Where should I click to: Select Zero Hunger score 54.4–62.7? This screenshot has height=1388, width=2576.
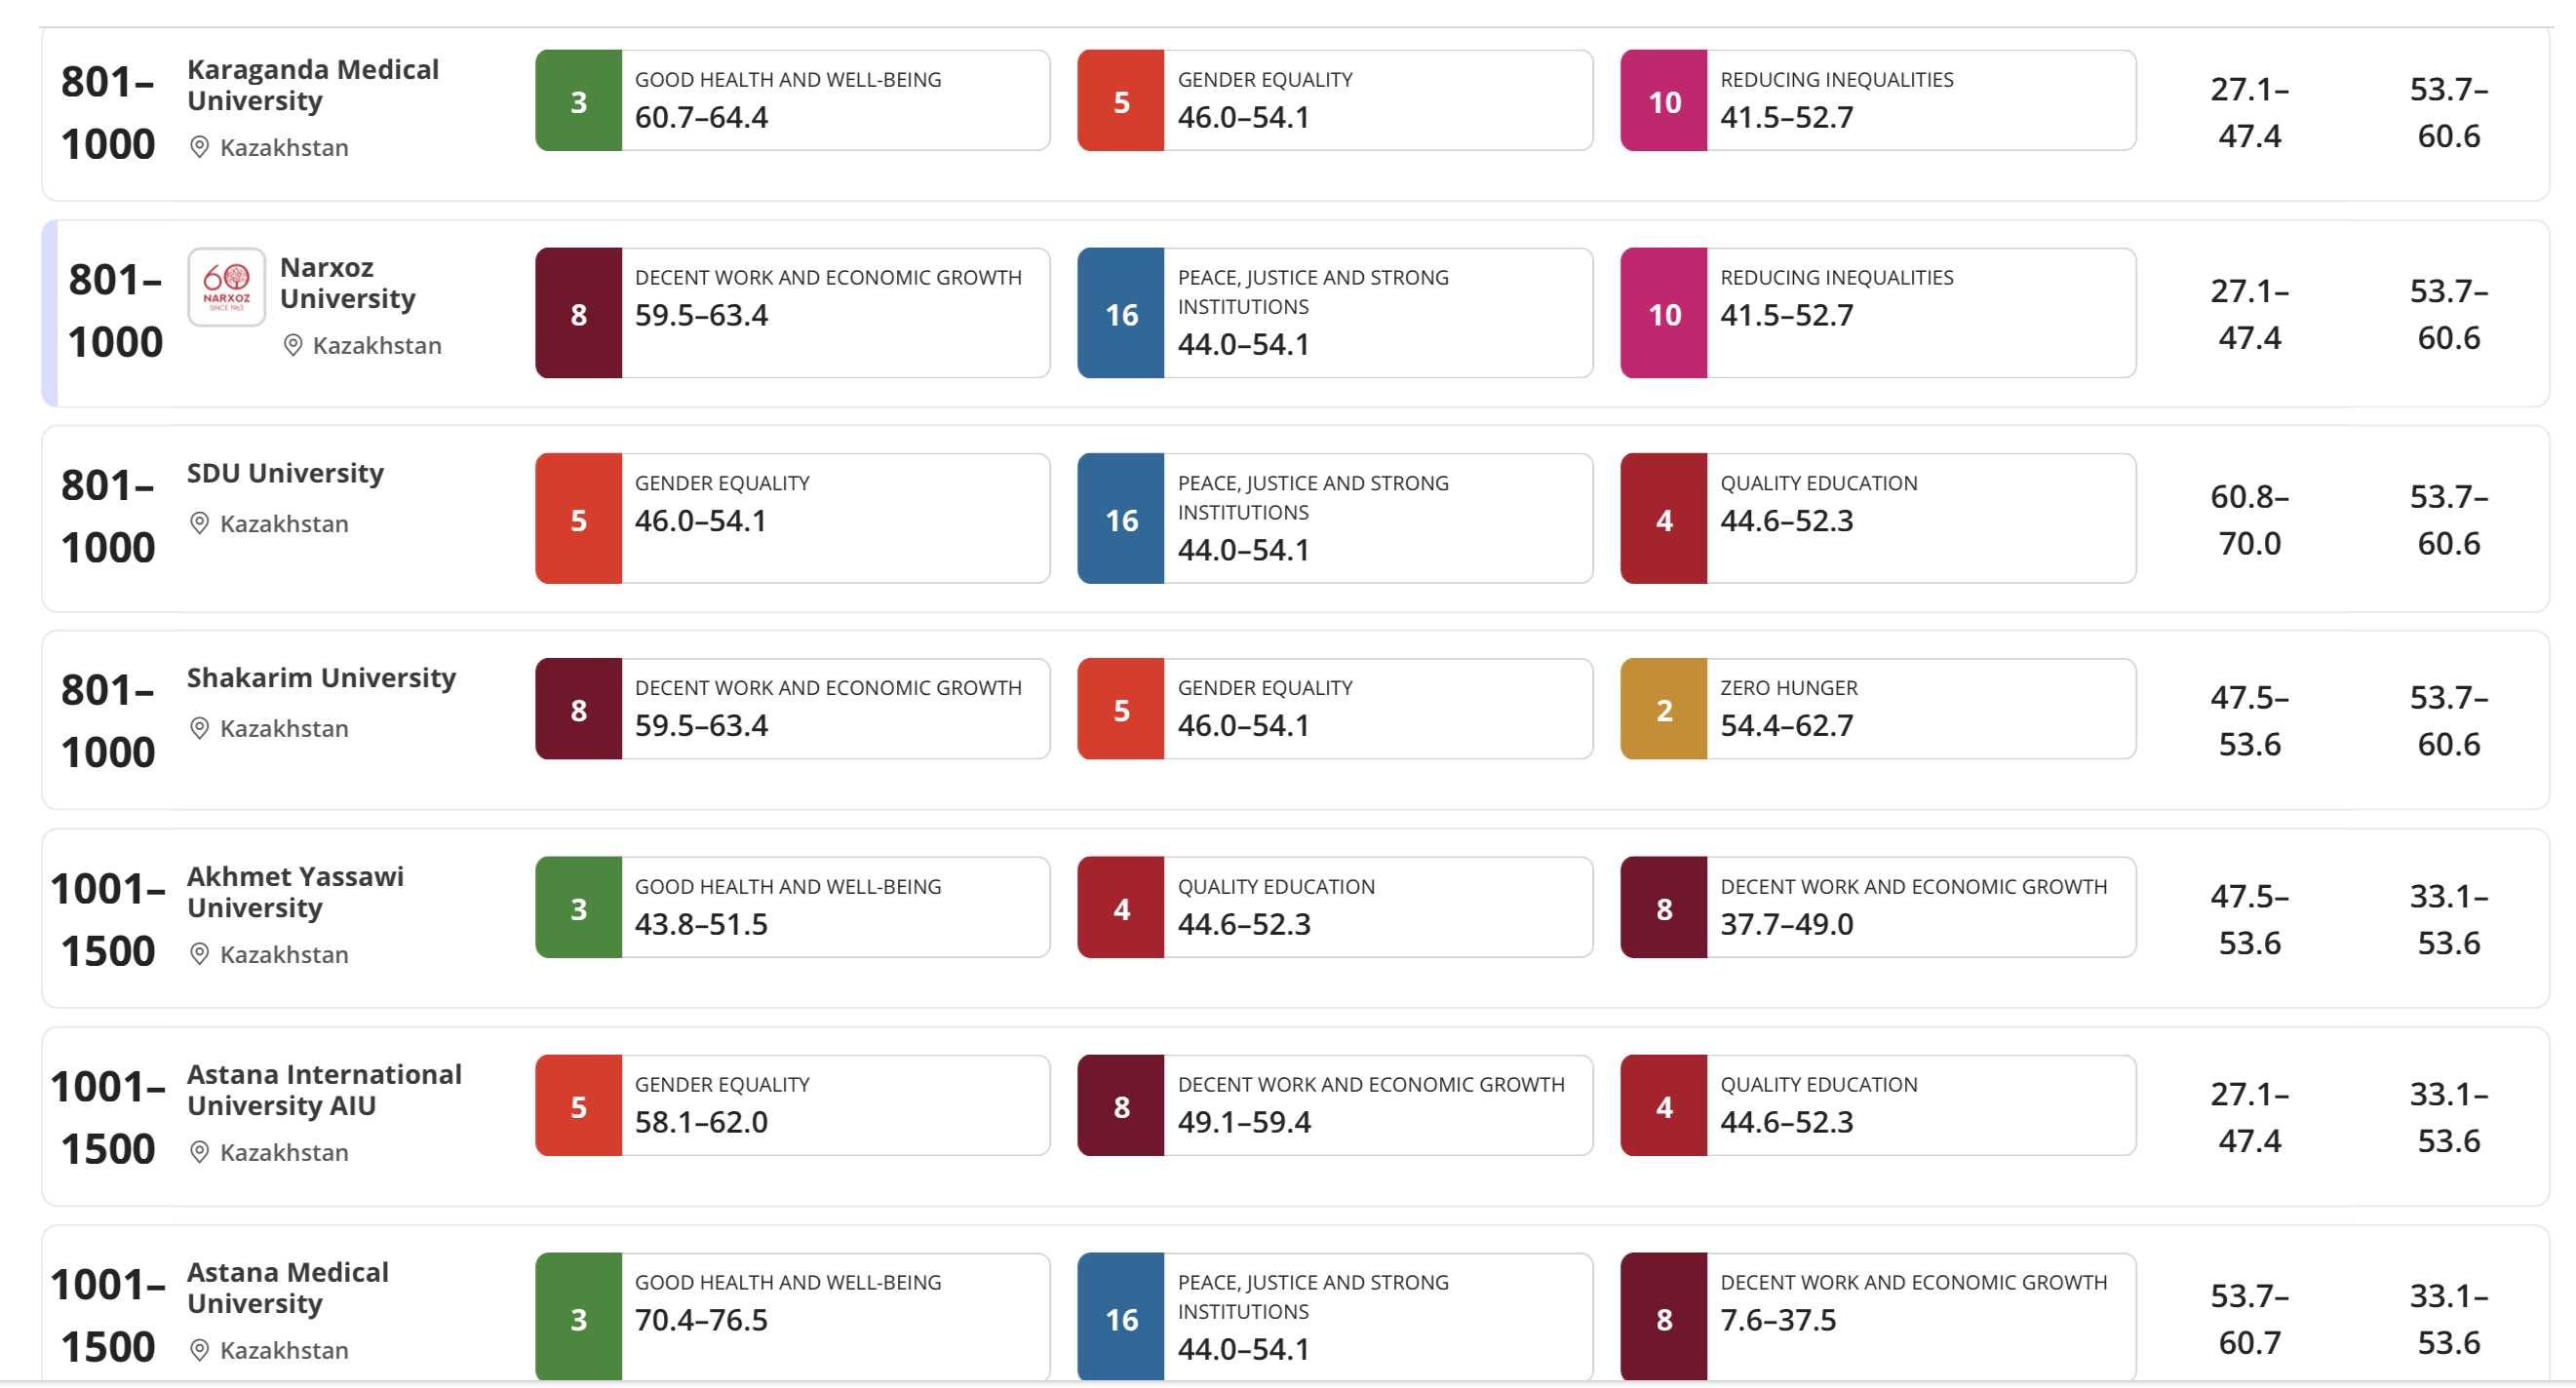click(1786, 725)
